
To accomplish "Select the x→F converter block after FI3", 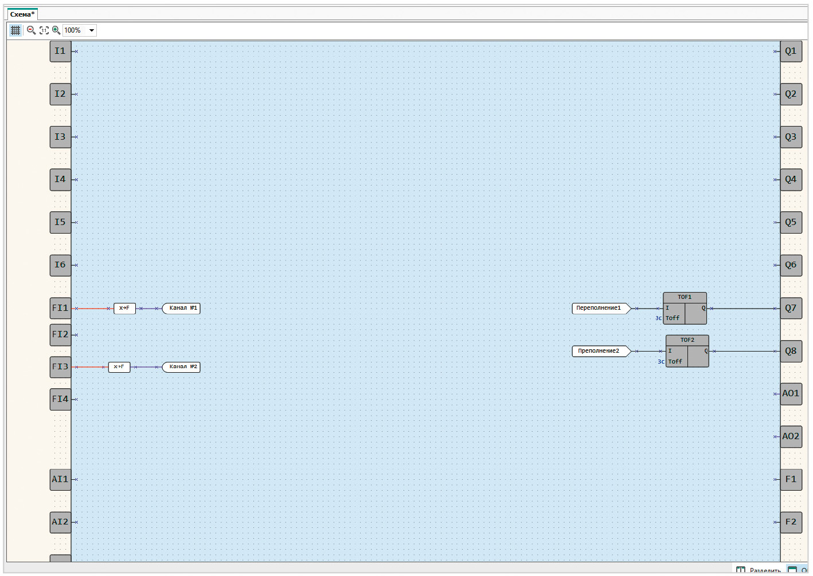I will [119, 367].
